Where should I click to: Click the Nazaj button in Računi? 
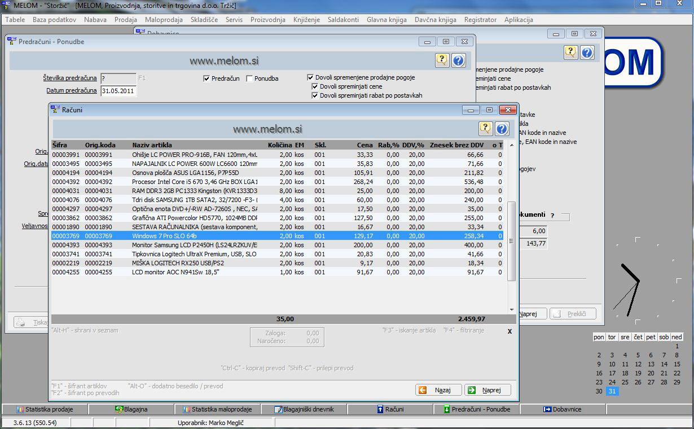438,390
